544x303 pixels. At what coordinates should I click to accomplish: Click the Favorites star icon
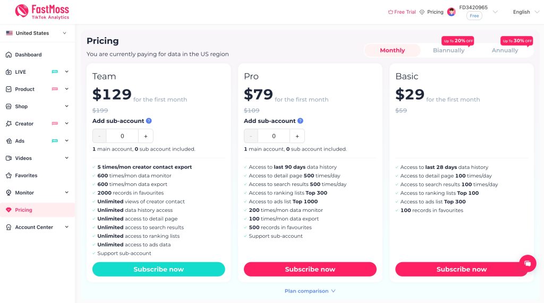(9, 175)
